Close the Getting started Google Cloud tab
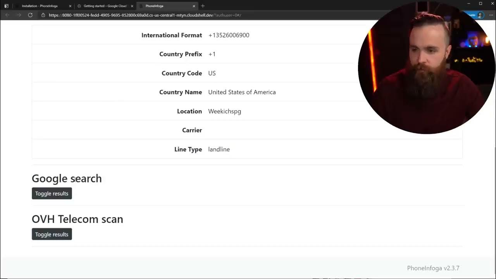Viewport: 496px width, 279px height. [132, 6]
